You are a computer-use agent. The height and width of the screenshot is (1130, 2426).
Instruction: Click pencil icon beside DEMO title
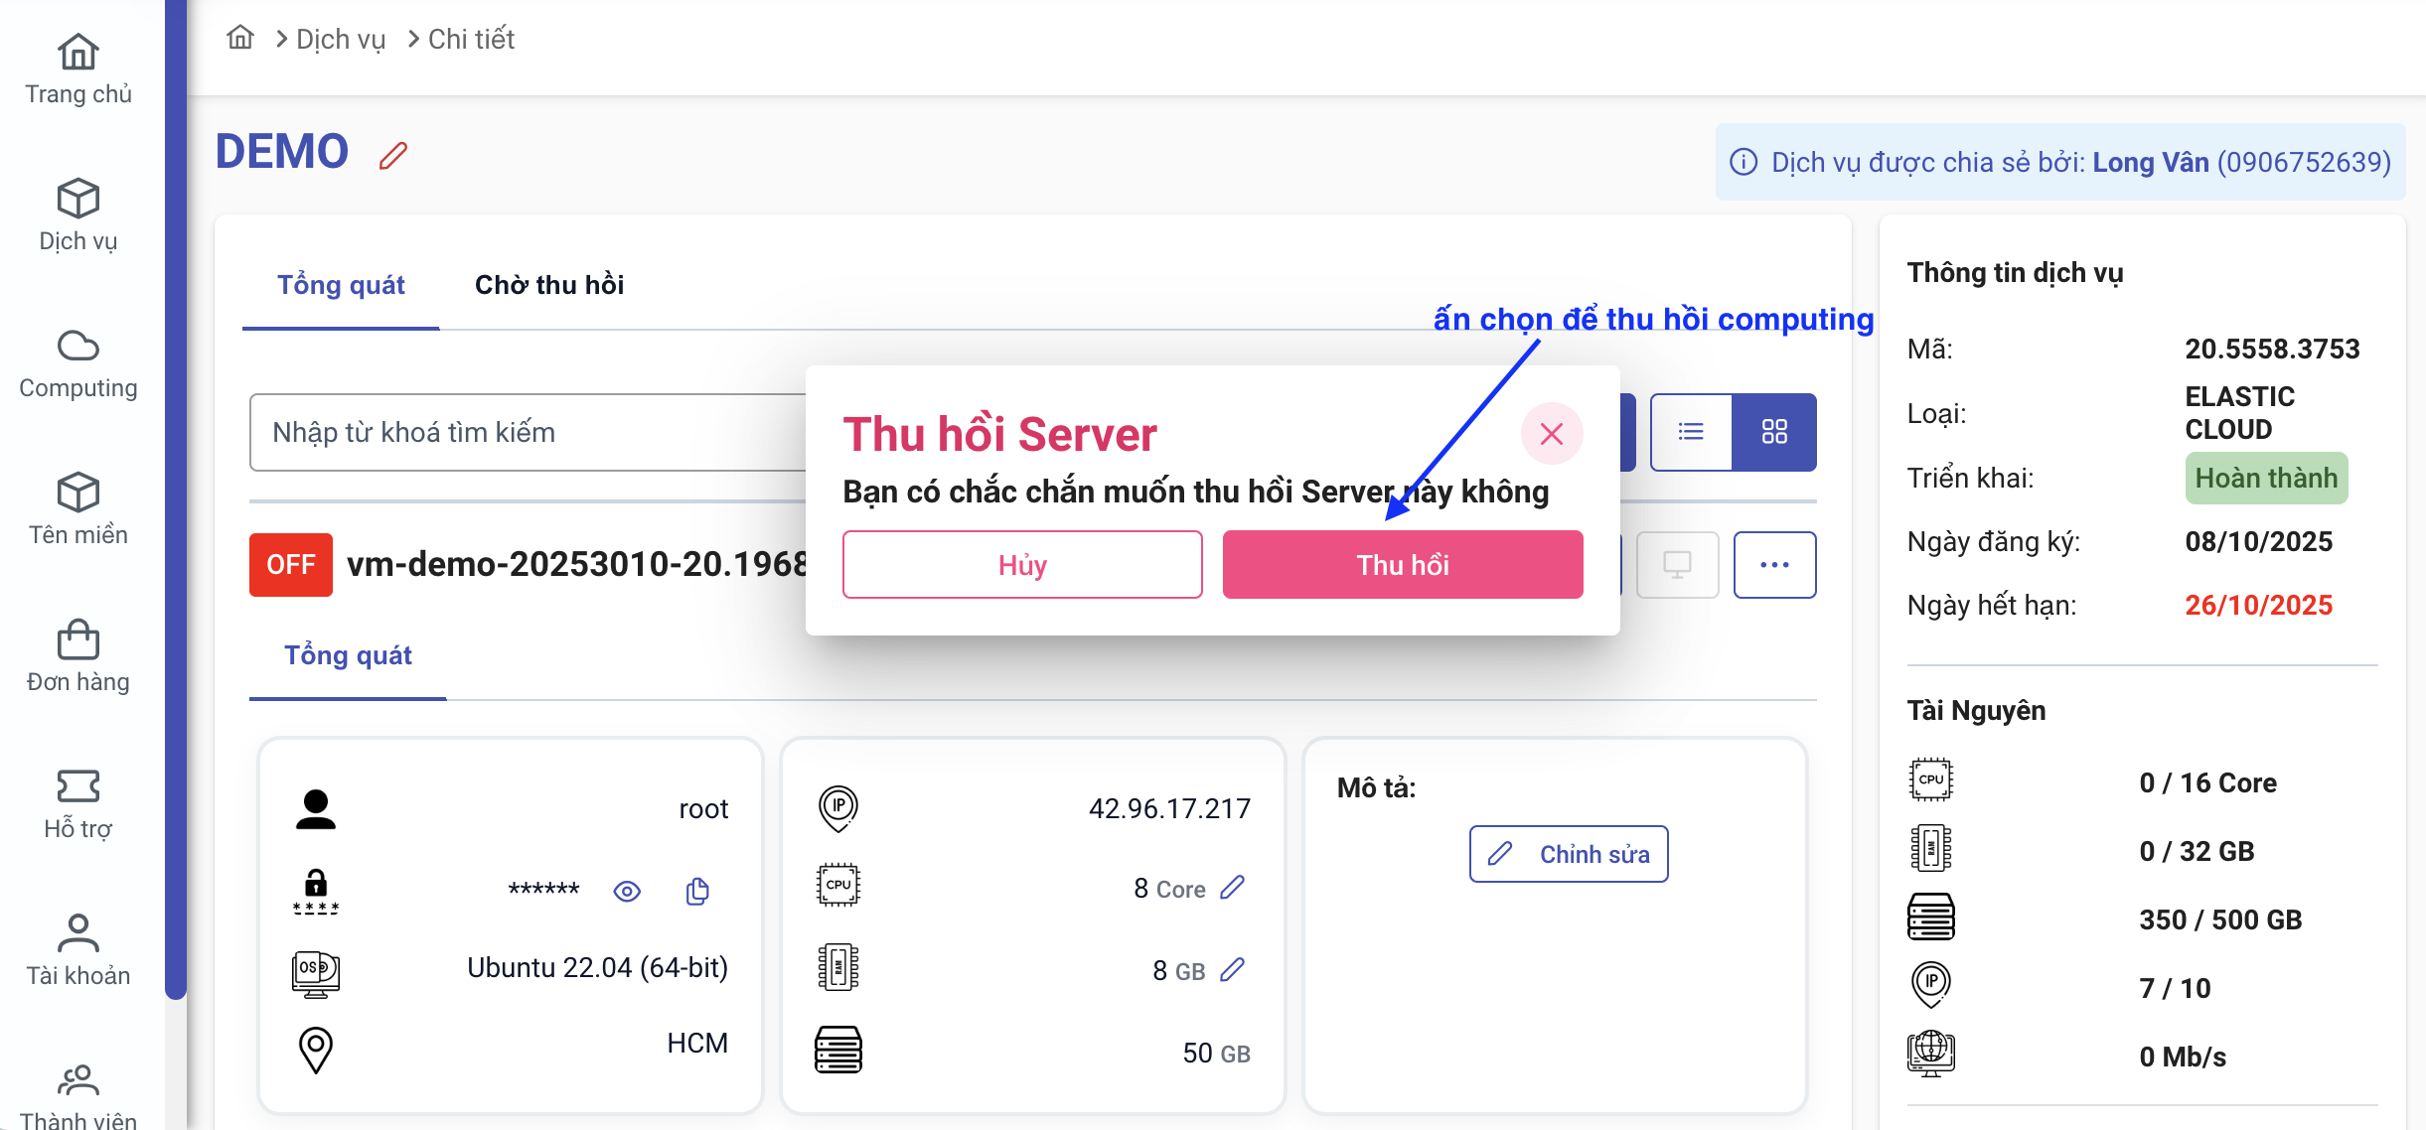(x=393, y=156)
